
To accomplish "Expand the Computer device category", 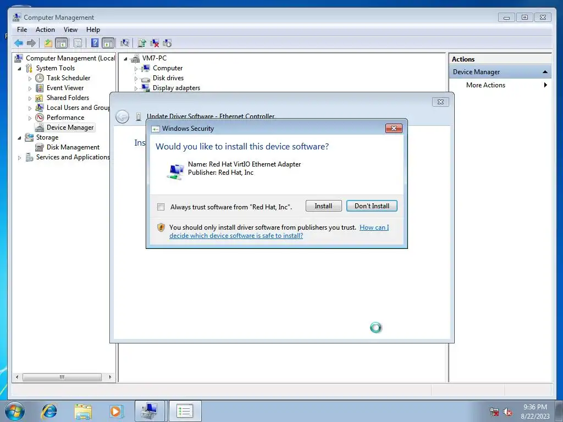I will coord(136,69).
